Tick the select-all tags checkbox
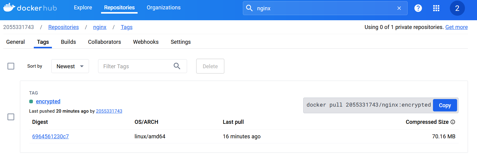Image resolution: width=477 pixels, height=167 pixels. [x=11, y=66]
